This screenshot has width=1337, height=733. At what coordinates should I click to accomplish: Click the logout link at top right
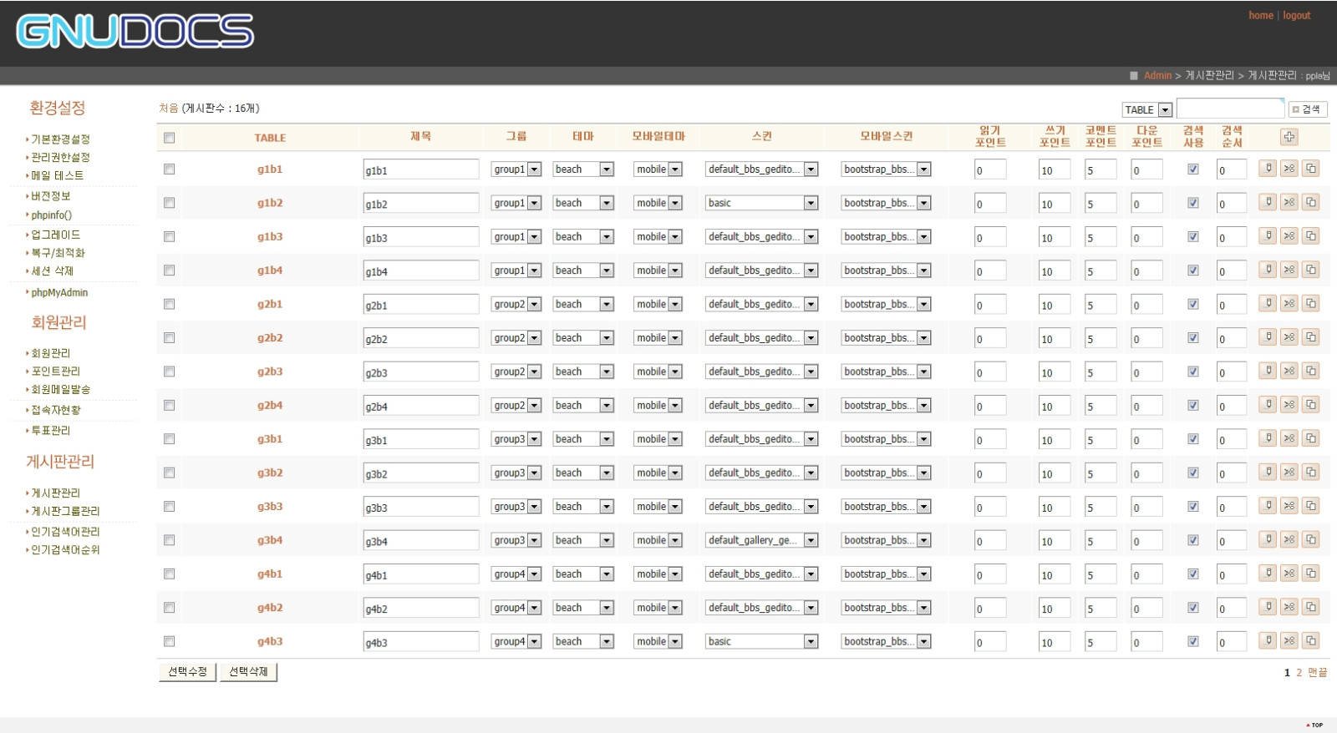tap(1296, 16)
